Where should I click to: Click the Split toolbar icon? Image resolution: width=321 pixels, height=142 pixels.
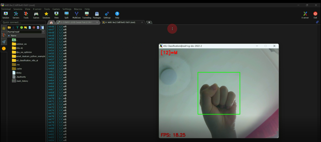point(66,15)
